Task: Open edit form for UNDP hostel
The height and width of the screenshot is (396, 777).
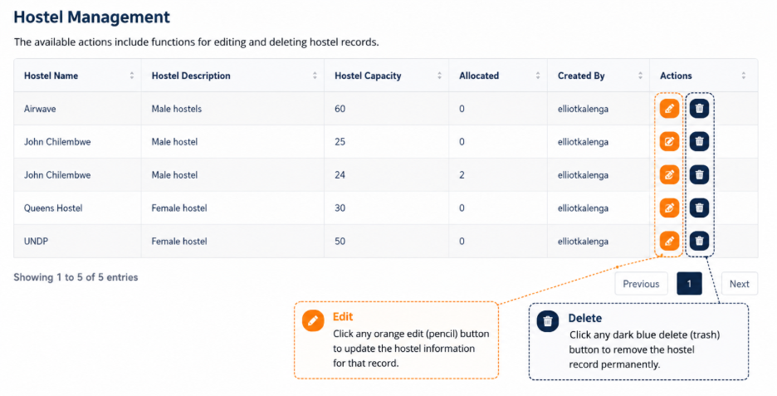Action: pyautogui.click(x=669, y=241)
